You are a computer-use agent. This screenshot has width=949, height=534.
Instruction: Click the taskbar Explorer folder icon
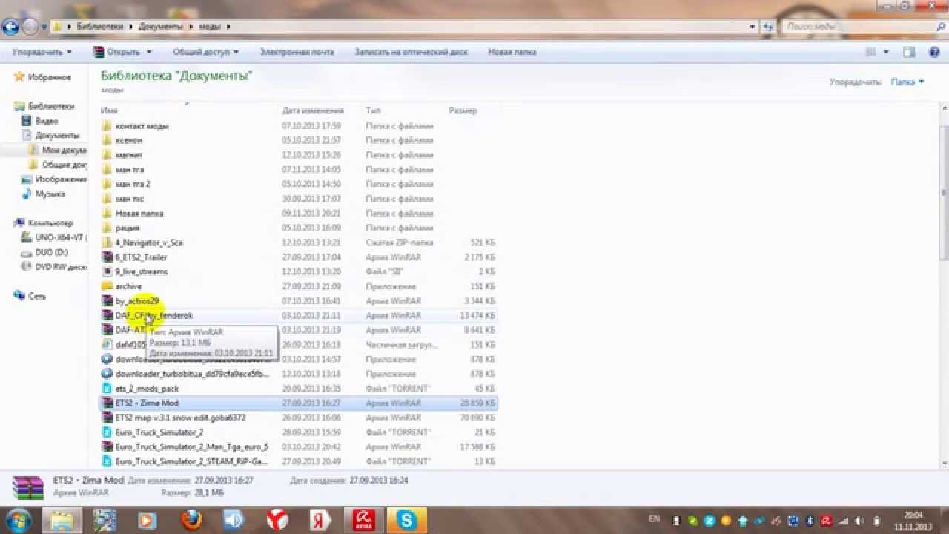click(62, 519)
